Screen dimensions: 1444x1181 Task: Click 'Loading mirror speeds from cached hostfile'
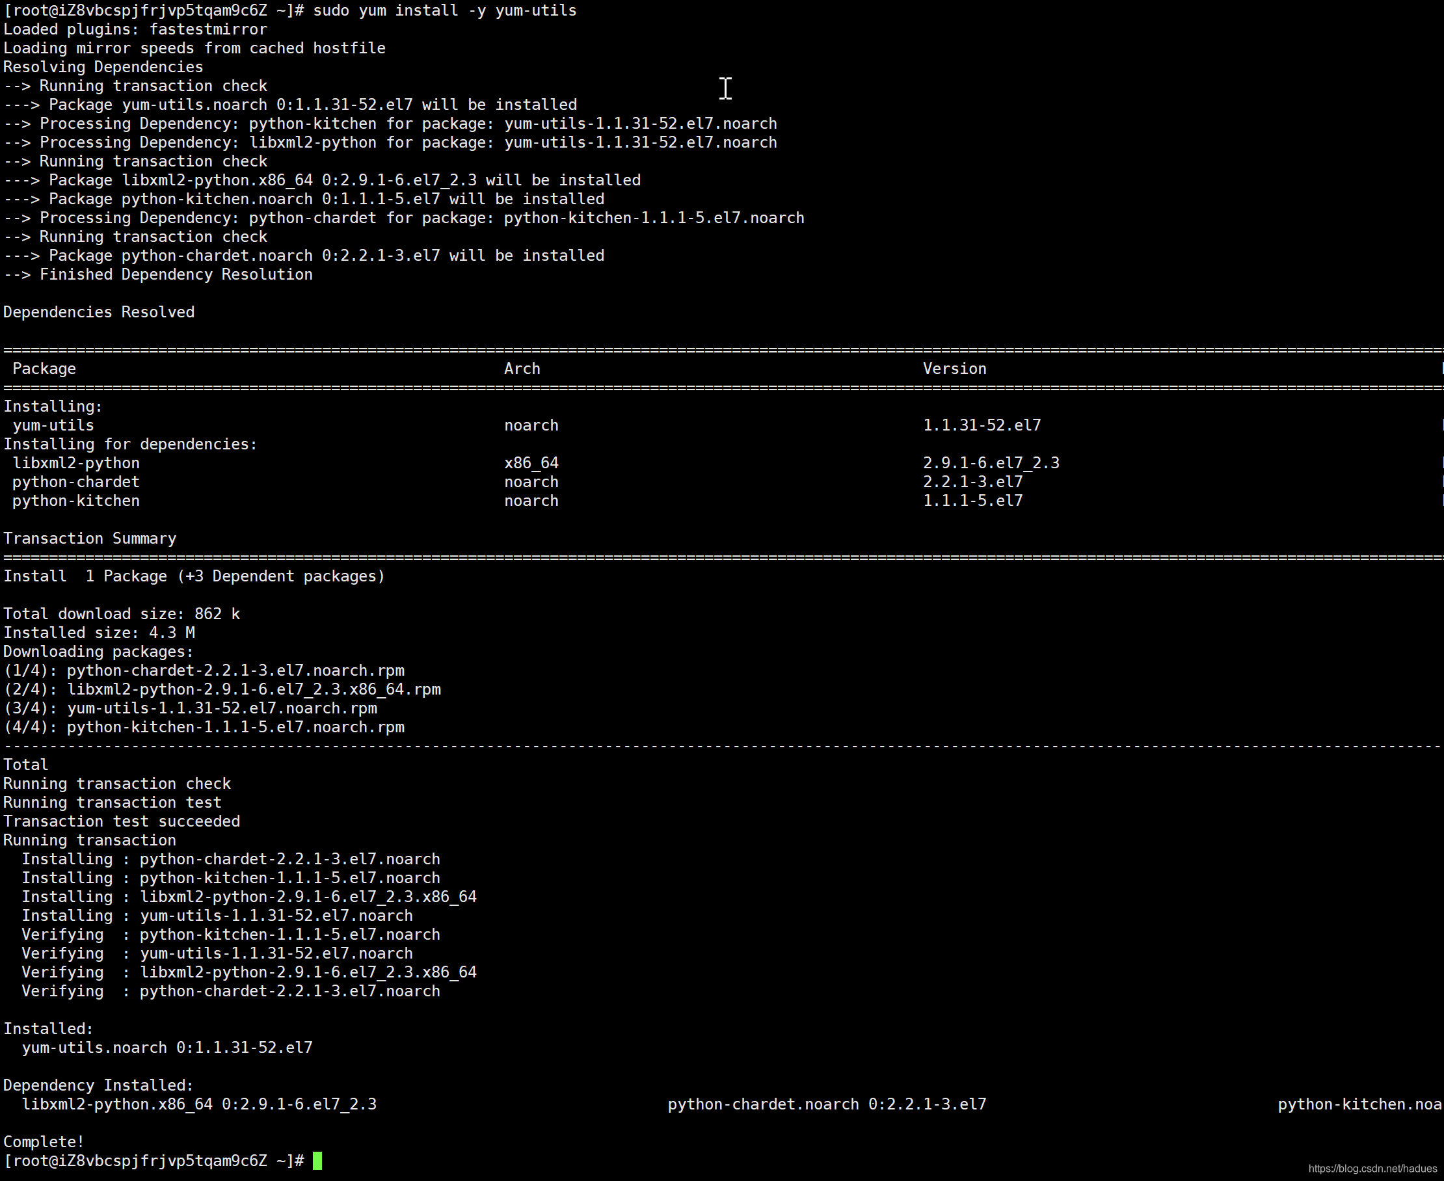(x=194, y=48)
